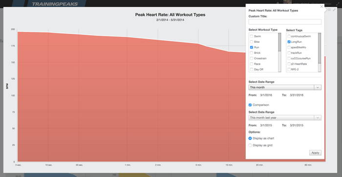Disable the Comparison checkbox
Screen dimensions: 342x177
click(x=250, y=105)
